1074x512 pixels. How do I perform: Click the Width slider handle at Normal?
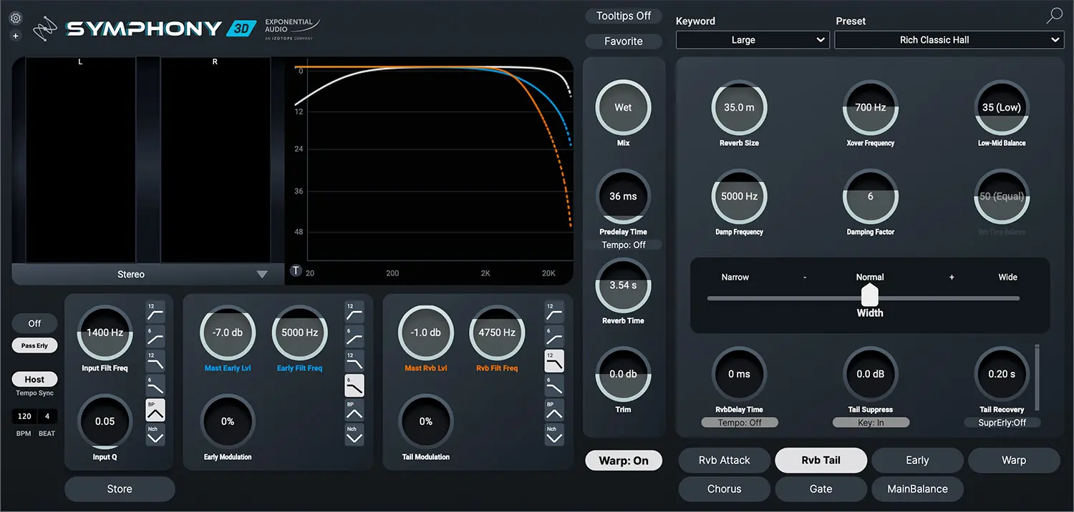coord(869,295)
